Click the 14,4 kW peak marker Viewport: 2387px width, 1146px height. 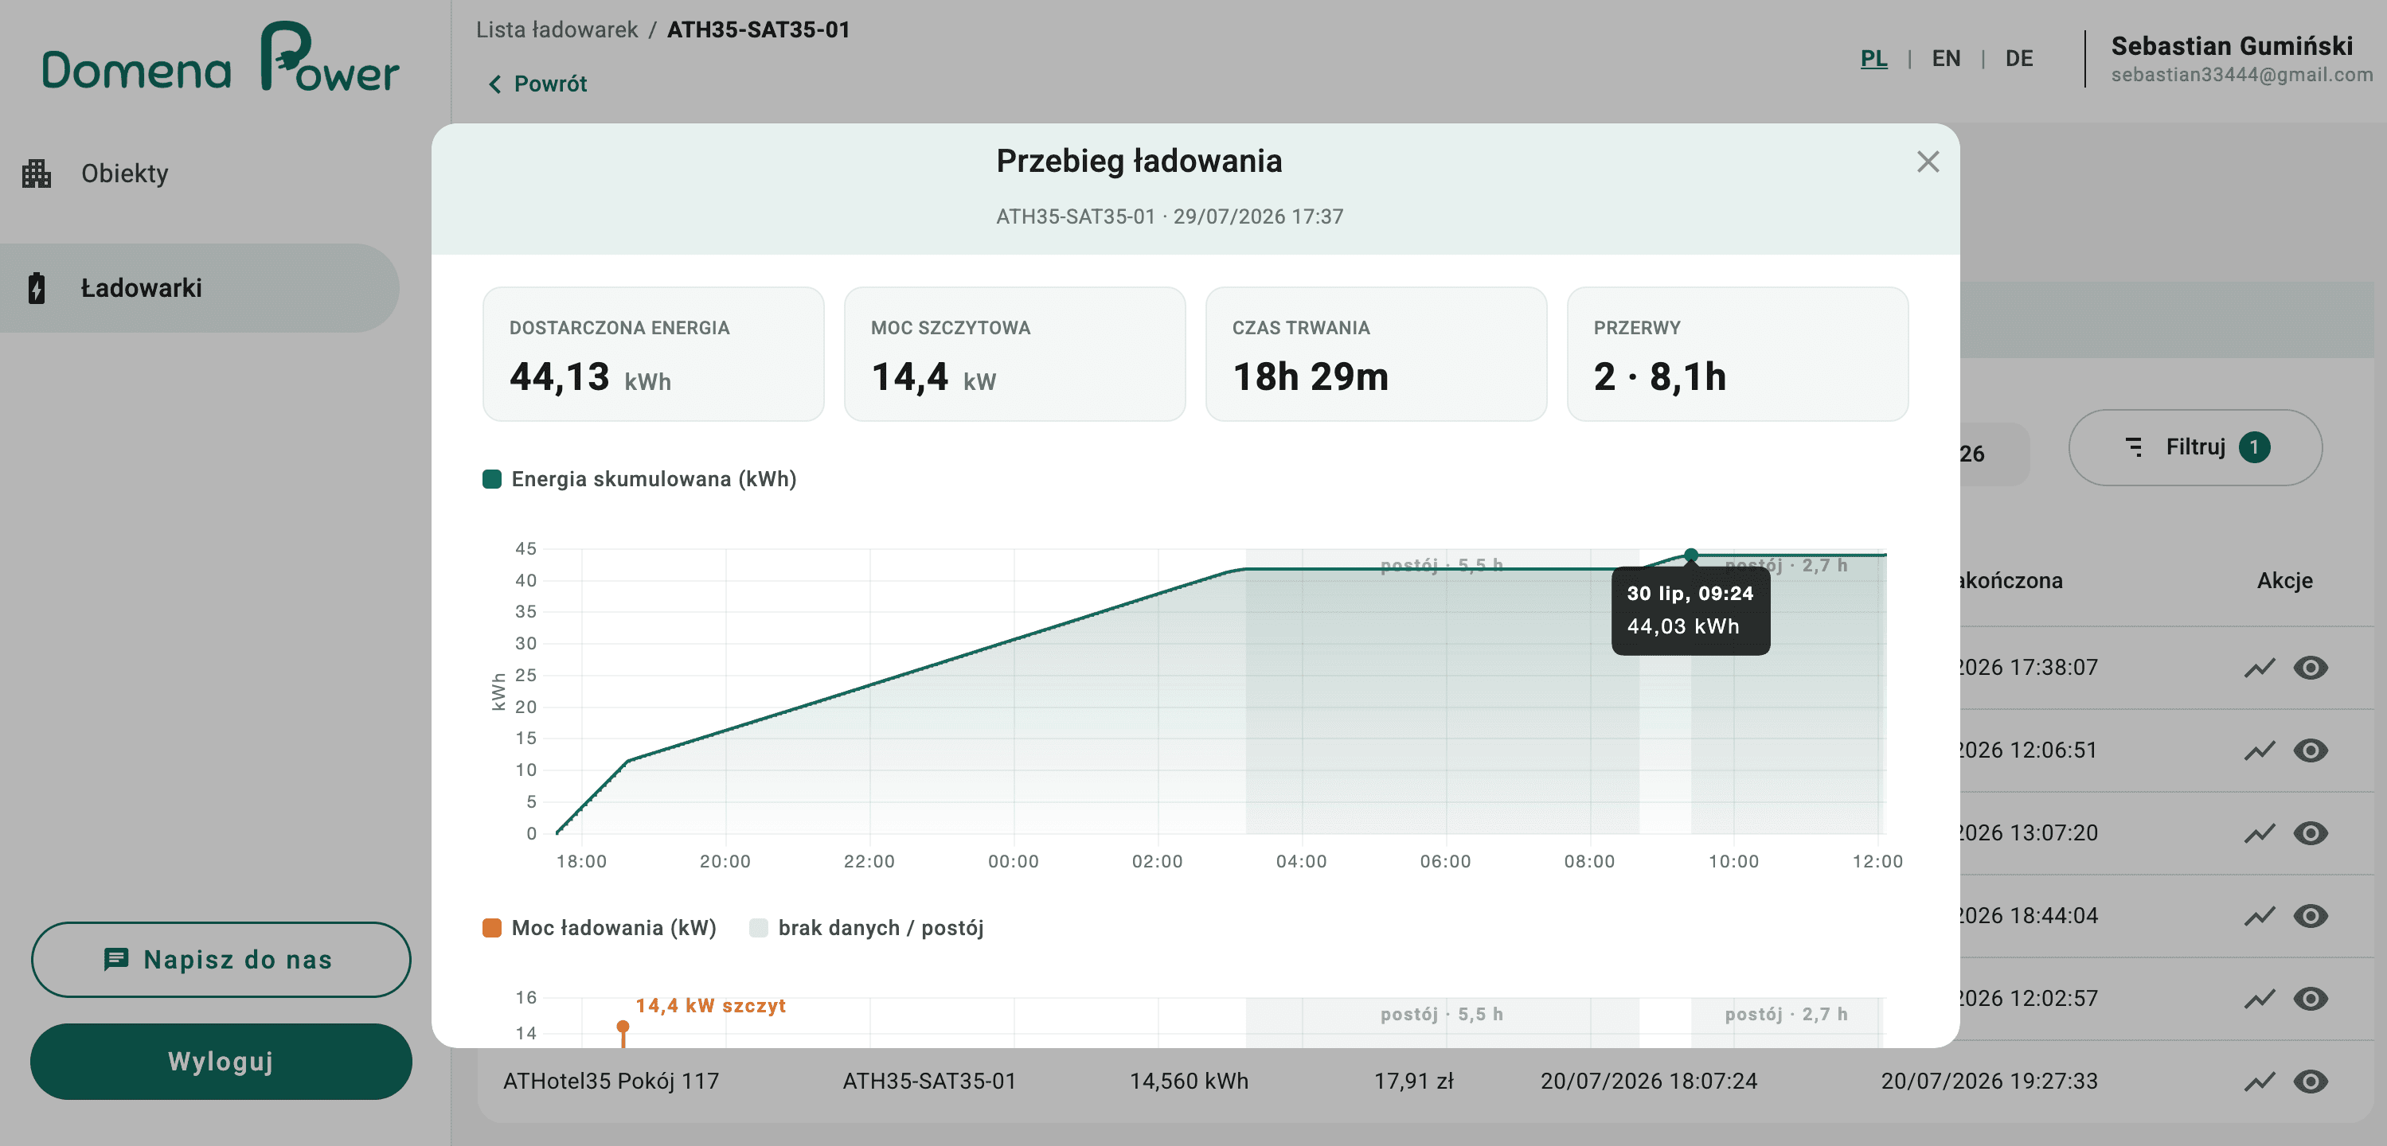pyautogui.click(x=623, y=1027)
